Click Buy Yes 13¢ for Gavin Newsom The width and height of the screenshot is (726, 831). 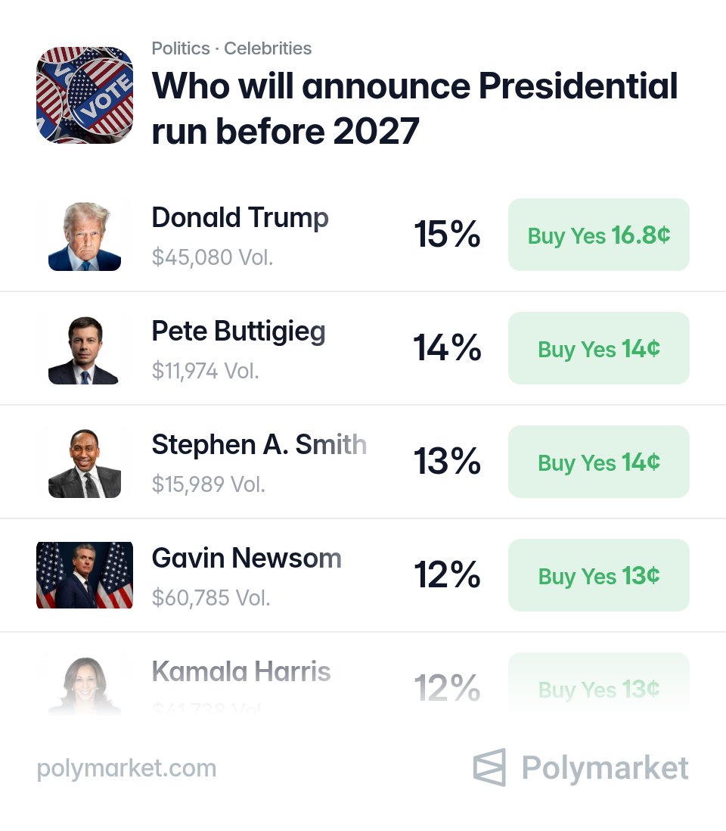tap(599, 575)
